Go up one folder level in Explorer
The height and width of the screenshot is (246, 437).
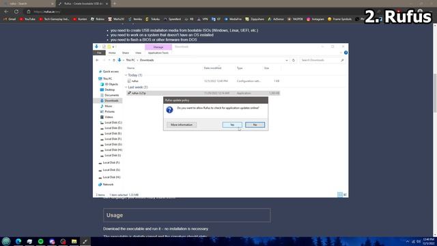[114, 60]
